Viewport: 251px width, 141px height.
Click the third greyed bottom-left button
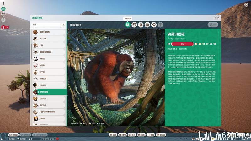tap(40, 135)
